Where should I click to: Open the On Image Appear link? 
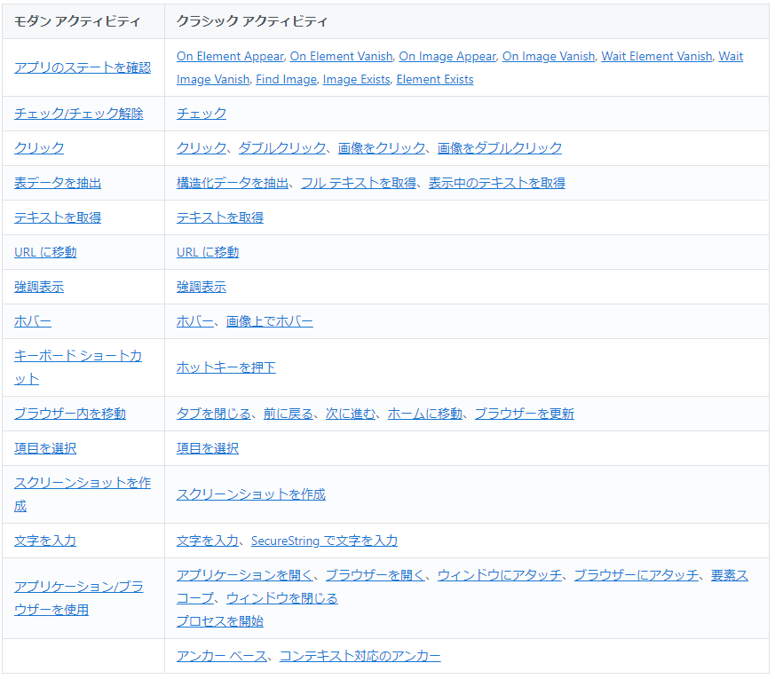click(x=447, y=56)
